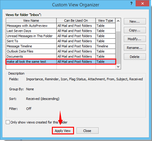Choose 'Unread Messages in This Folder' view

click(61, 36)
